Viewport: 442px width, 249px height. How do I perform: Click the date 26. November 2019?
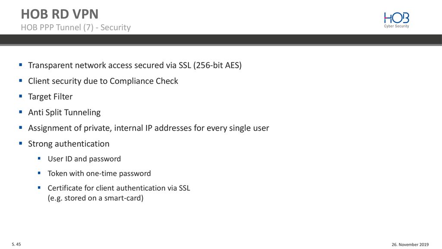click(x=410, y=245)
